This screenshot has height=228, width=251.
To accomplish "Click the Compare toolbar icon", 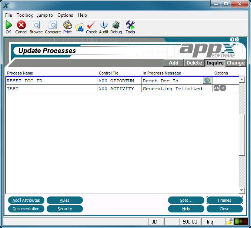I will [53, 25].
